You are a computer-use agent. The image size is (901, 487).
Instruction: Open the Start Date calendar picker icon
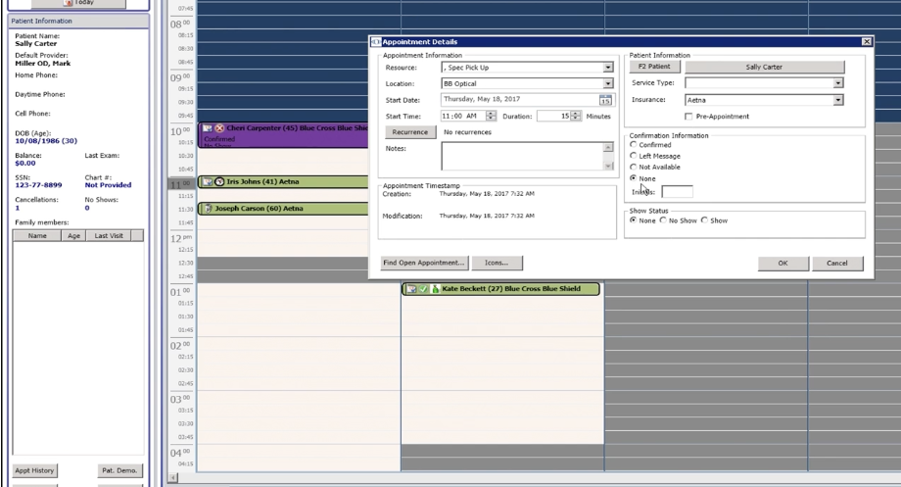coord(605,100)
